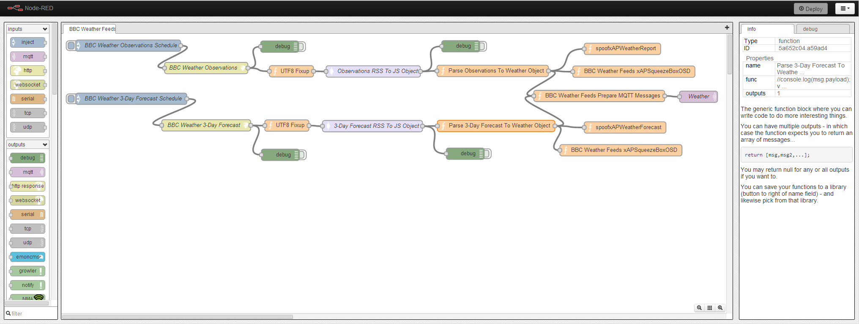Click the ID value 5a652c04.a59ad4
859x324 pixels.
point(803,48)
